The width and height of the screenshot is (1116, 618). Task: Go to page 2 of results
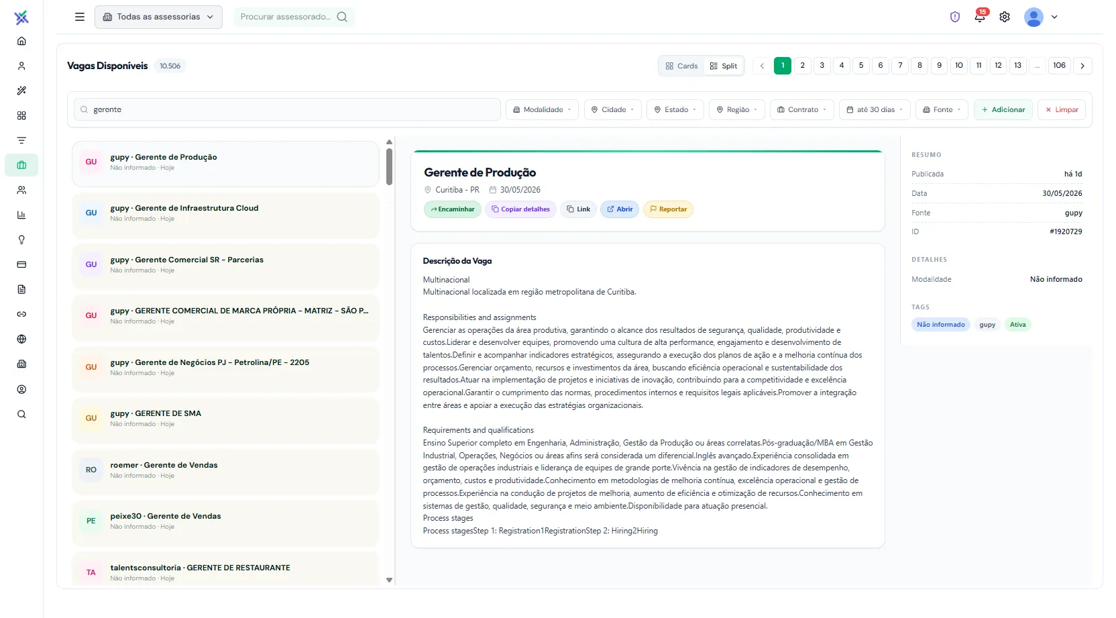(802, 65)
